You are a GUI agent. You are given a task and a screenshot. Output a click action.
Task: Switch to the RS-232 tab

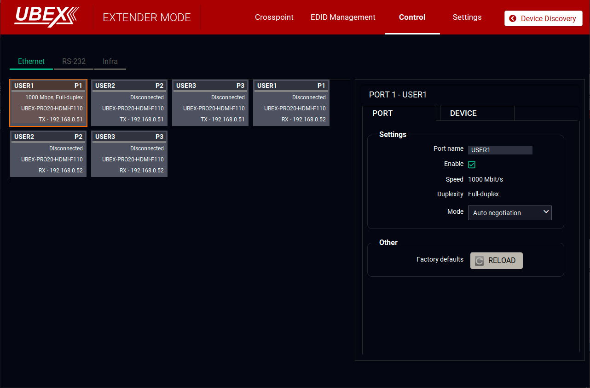(x=74, y=62)
